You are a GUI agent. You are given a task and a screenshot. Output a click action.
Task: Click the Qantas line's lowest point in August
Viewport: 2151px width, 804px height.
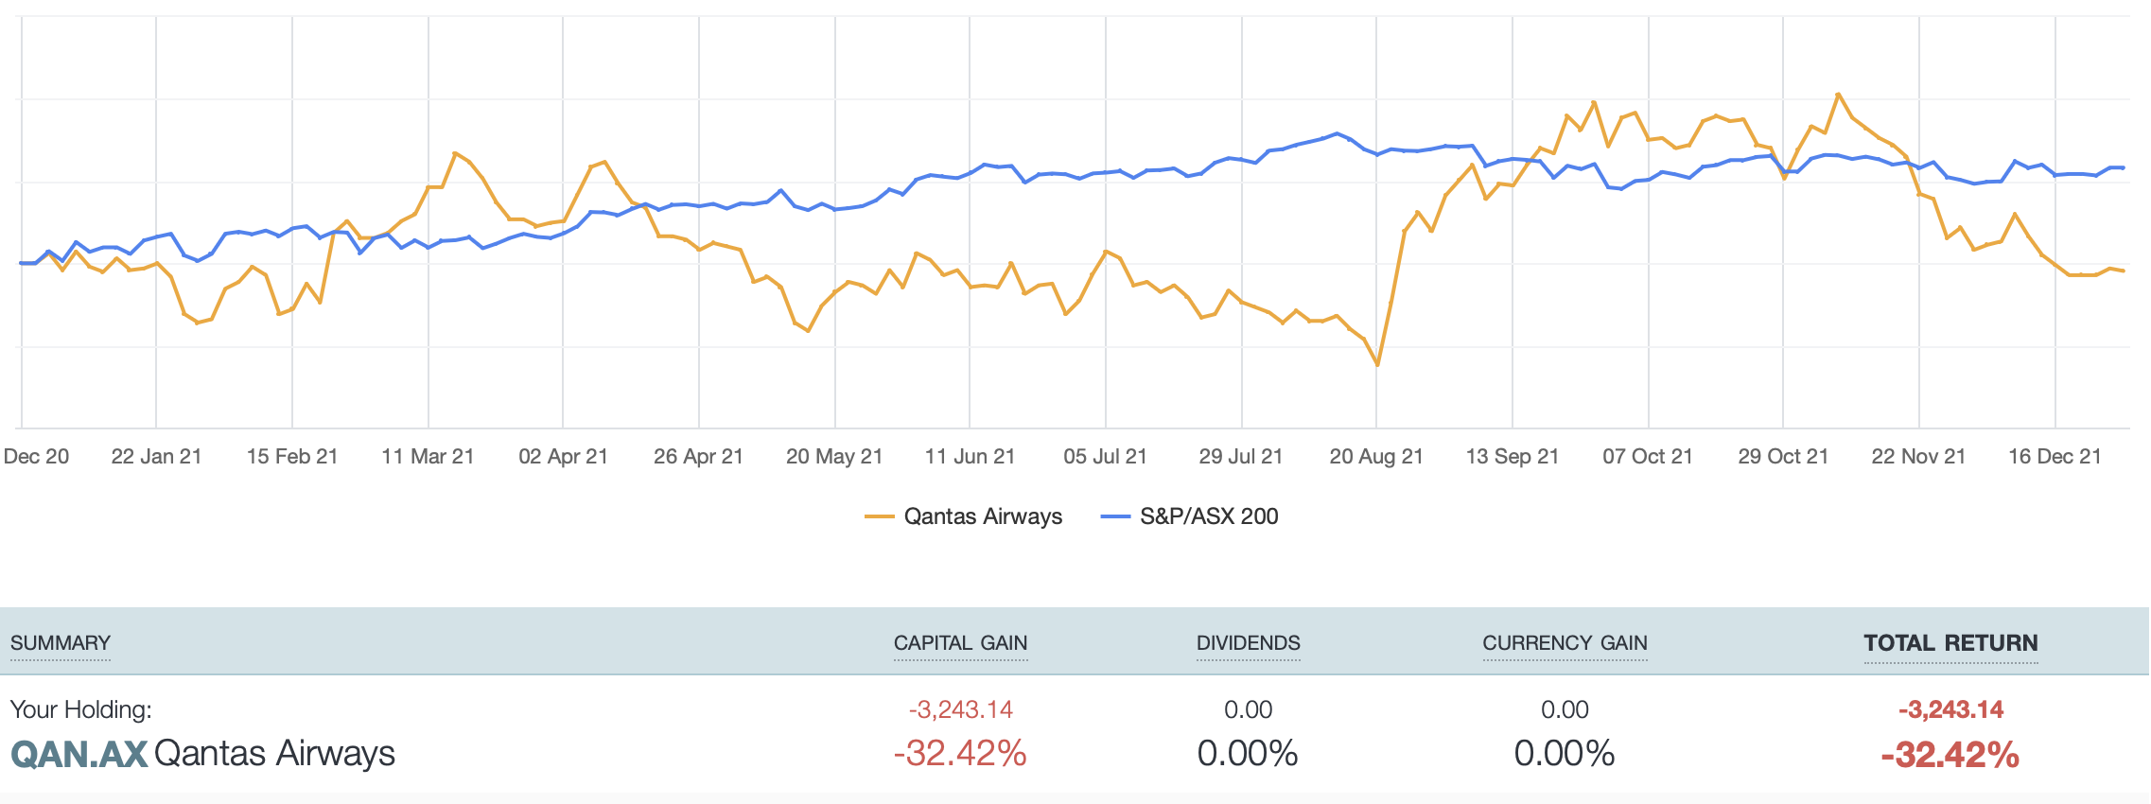[1377, 364]
